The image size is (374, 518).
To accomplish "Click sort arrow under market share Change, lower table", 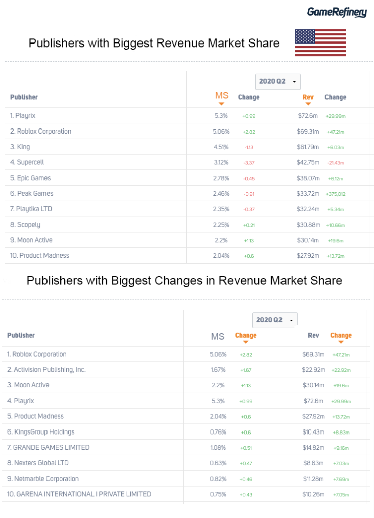I will click(246, 342).
